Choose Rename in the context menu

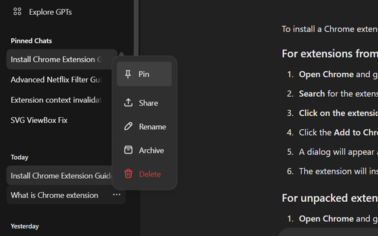click(152, 126)
